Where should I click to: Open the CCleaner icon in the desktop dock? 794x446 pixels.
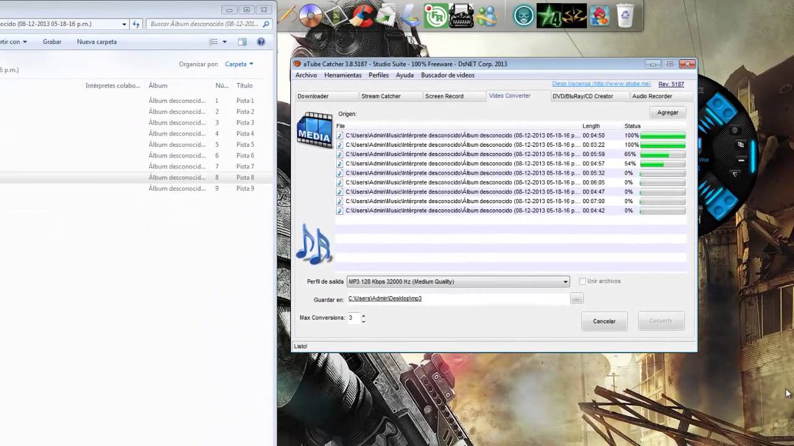360,15
